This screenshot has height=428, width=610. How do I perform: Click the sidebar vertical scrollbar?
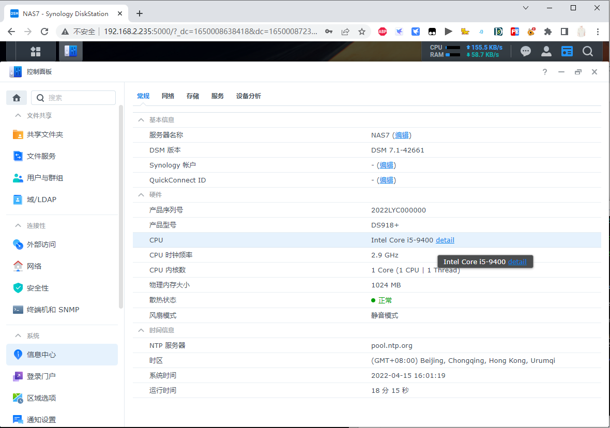pos(121,206)
